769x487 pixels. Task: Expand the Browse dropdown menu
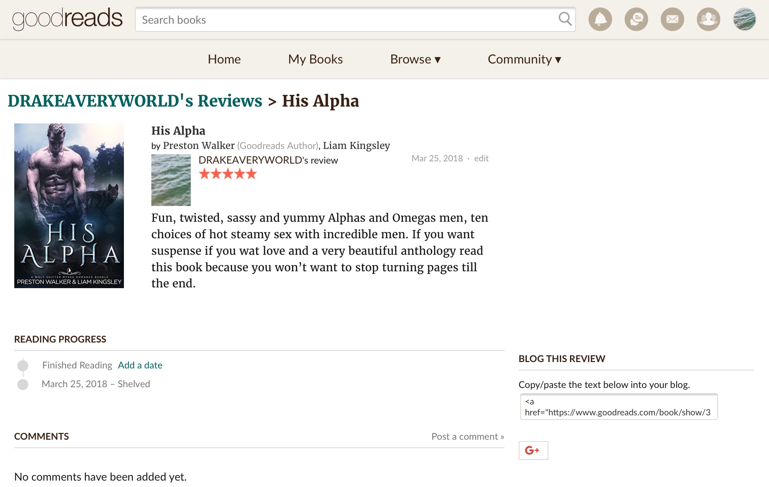pyautogui.click(x=415, y=59)
